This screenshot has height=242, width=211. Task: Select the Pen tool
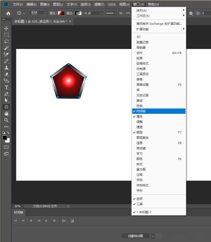[x=6, y=94]
